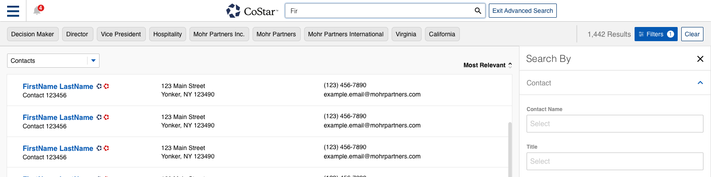Click the Clear button
711x177 pixels.
click(692, 34)
